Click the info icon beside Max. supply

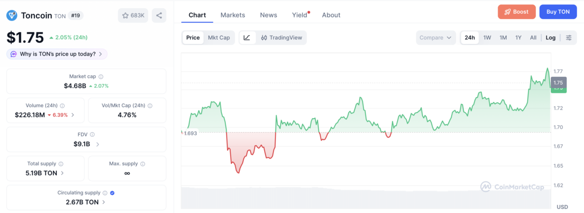point(143,164)
